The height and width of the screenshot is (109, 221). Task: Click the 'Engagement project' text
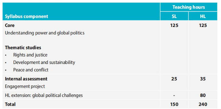(25, 86)
